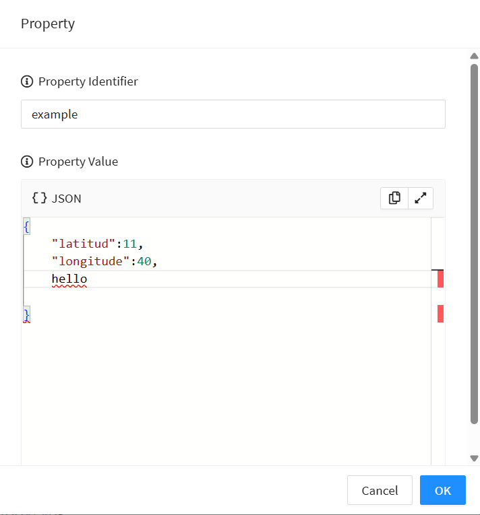The height and width of the screenshot is (515, 480).
Task: Click the lower red error marker in the editor ruler
Action: [x=440, y=314]
